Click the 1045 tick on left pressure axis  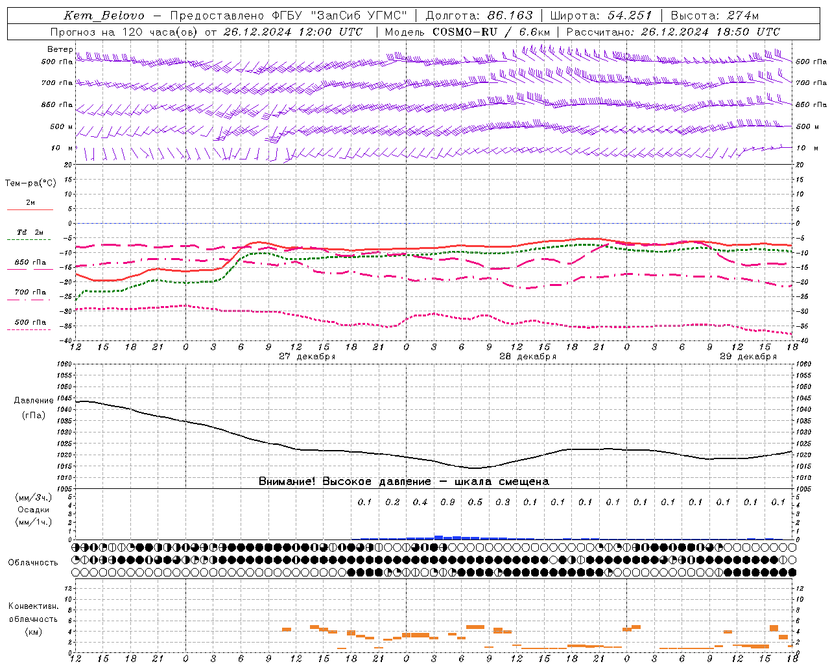[x=65, y=398]
